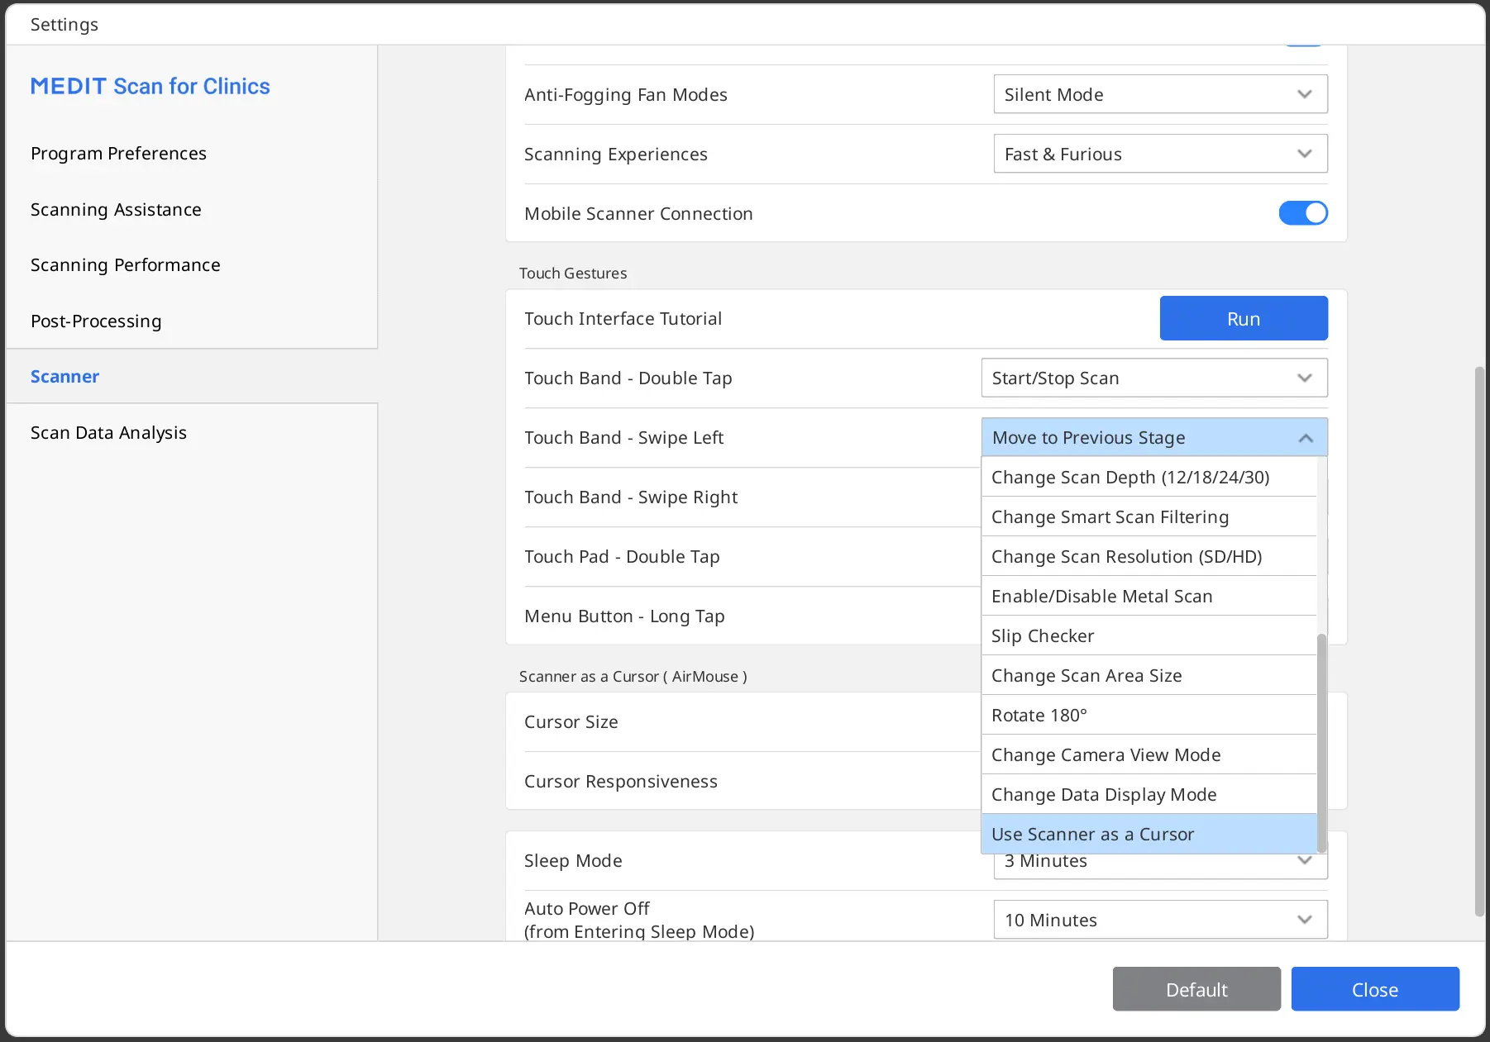
Task: Toggle the Mobile Scanner Connection switch
Action: 1303,213
